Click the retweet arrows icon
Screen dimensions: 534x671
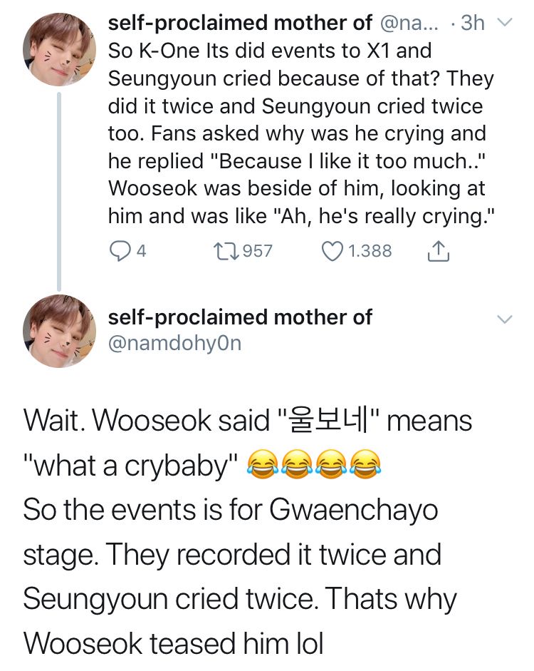[228, 250]
